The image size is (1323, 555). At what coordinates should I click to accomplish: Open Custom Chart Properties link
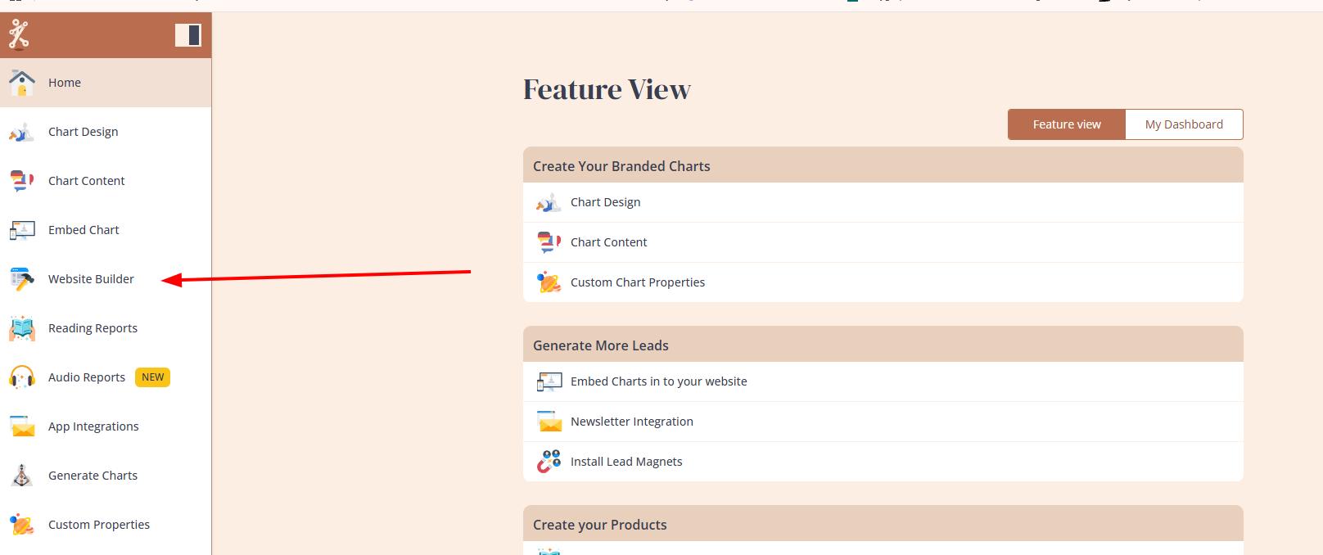coord(637,282)
